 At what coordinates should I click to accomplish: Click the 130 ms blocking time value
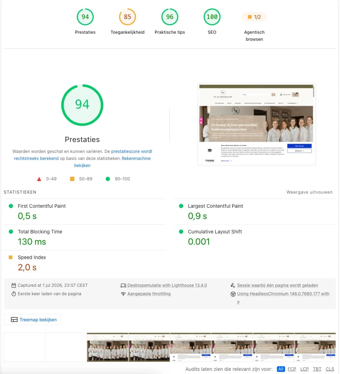click(32, 241)
